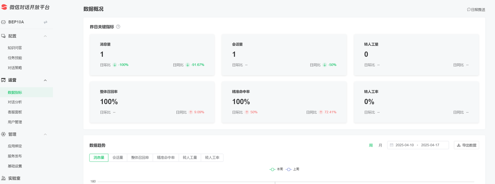This screenshot has height=184, width=495.
Task: Click the red up arrow beside 72.41%
Action: [321, 112]
